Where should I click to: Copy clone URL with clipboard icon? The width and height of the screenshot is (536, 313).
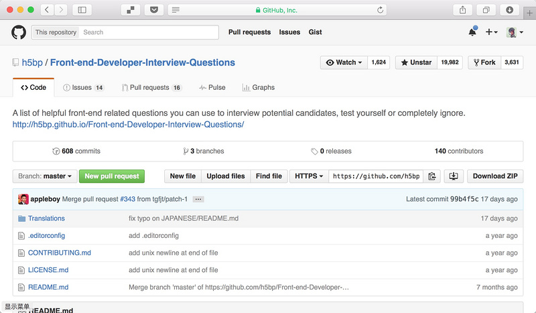click(x=432, y=176)
